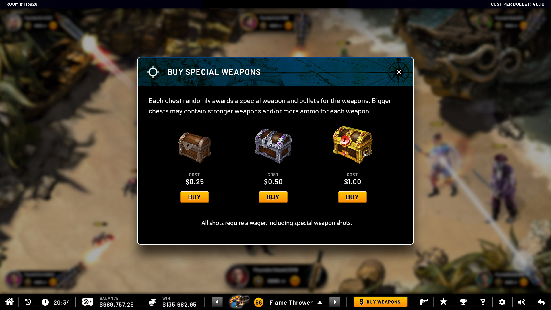Click the Flame Thrower weapon thumbnail
Viewport: 551px width, 310px height.
(239, 302)
